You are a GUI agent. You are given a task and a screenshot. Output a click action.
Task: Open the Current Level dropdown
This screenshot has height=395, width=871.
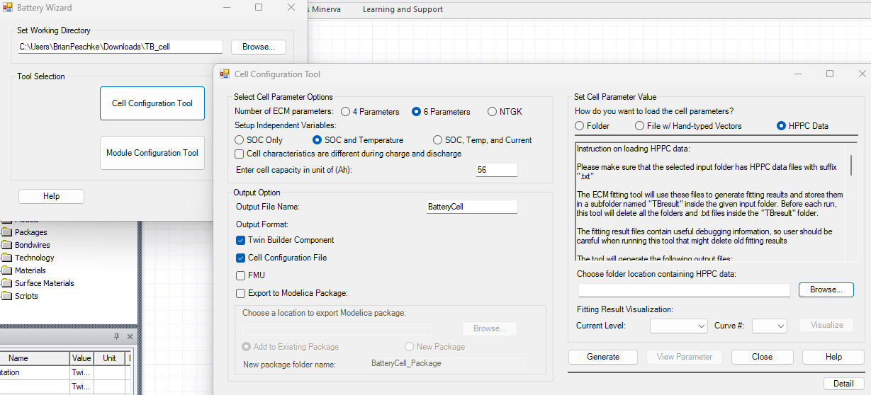pos(678,326)
